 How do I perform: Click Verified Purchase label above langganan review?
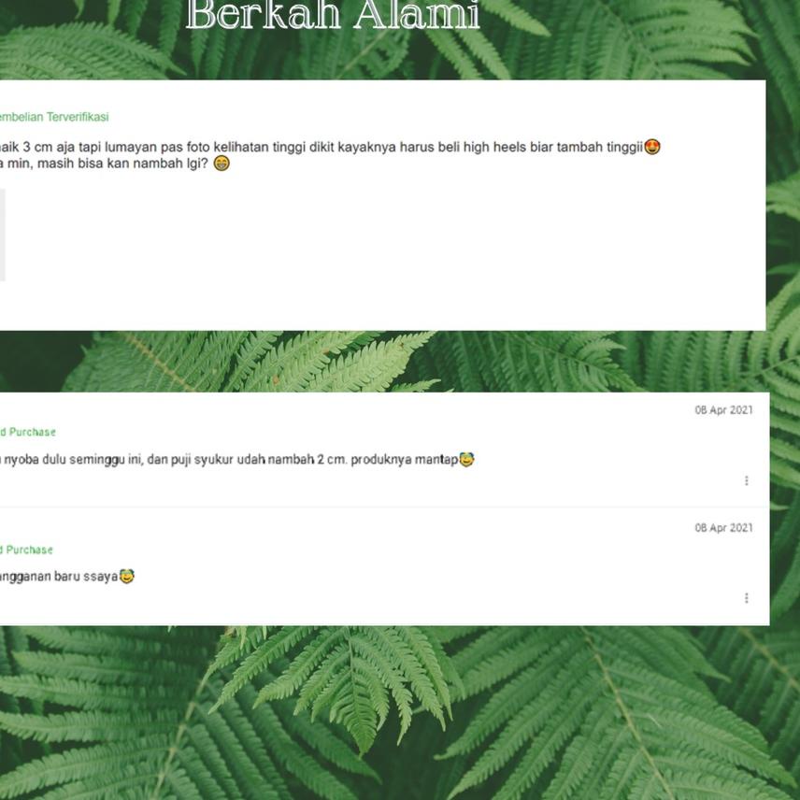click(26, 550)
